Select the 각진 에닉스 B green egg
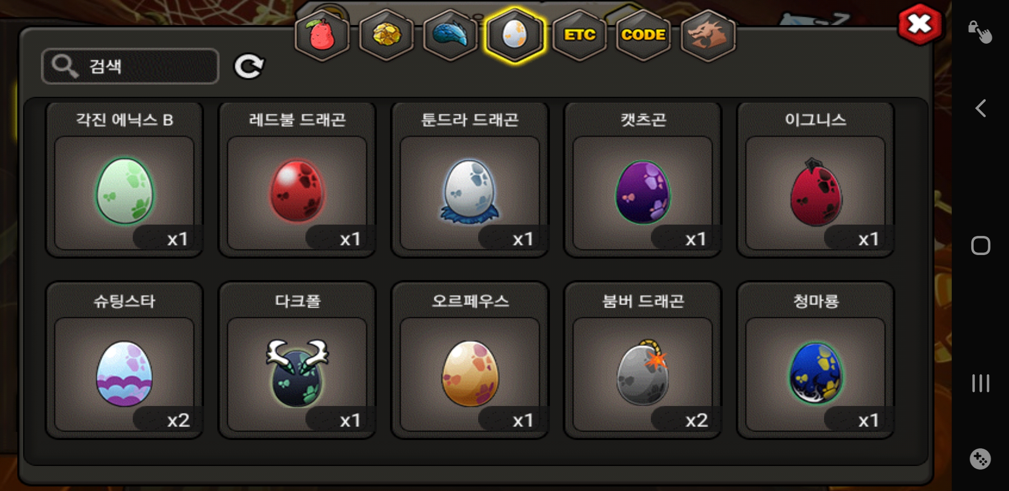The image size is (1009, 491). click(125, 180)
